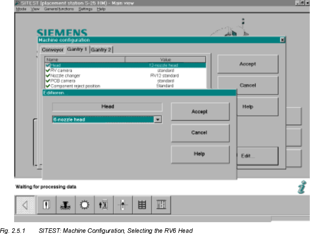Image resolution: width=310 pixels, height=234 pixels.
Task: Select the RV camera row
Action: tap(126, 70)
